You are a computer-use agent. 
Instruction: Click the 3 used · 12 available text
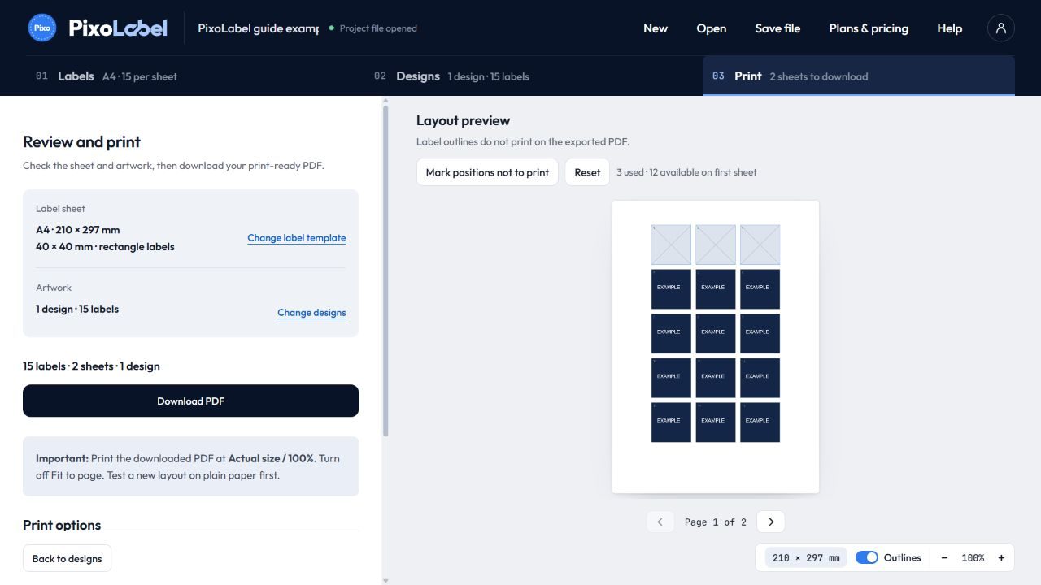686,172
